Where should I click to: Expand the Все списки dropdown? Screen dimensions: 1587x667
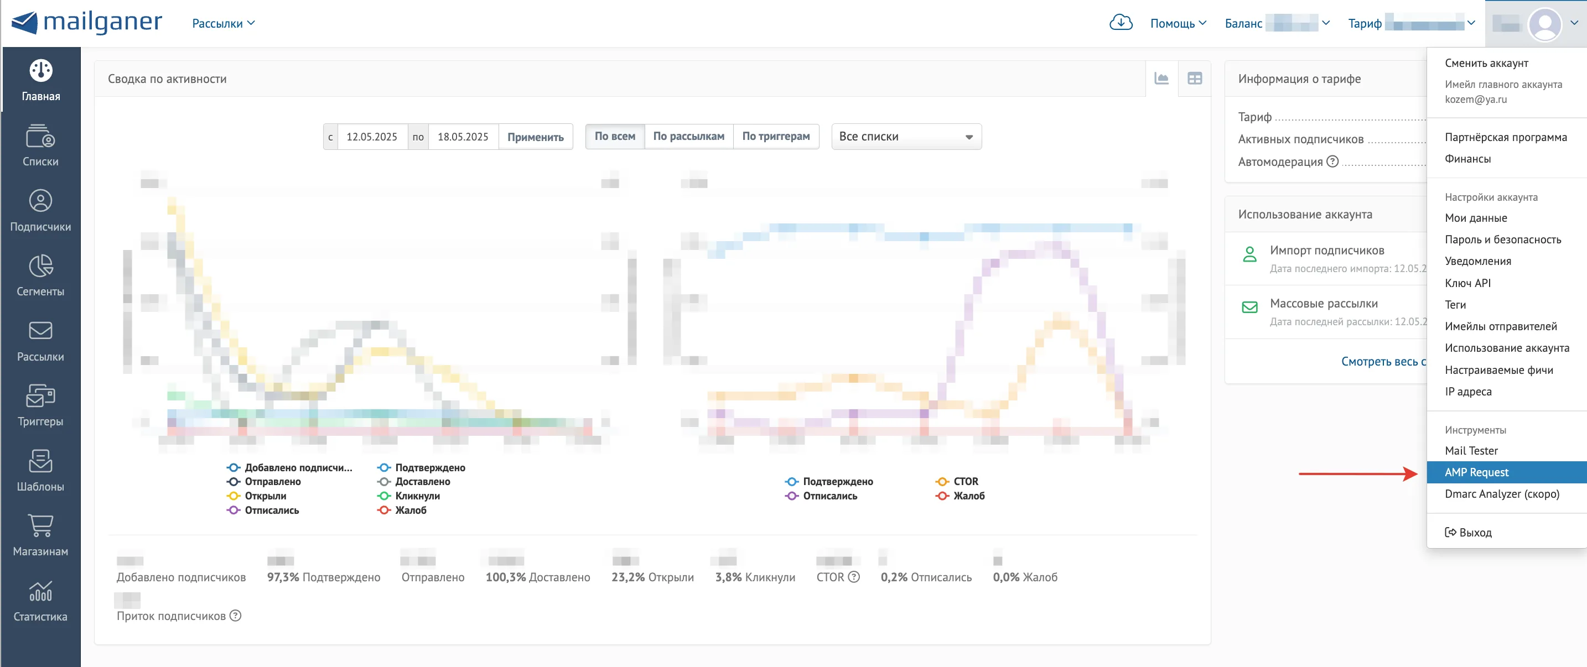(x=906, y=136)
